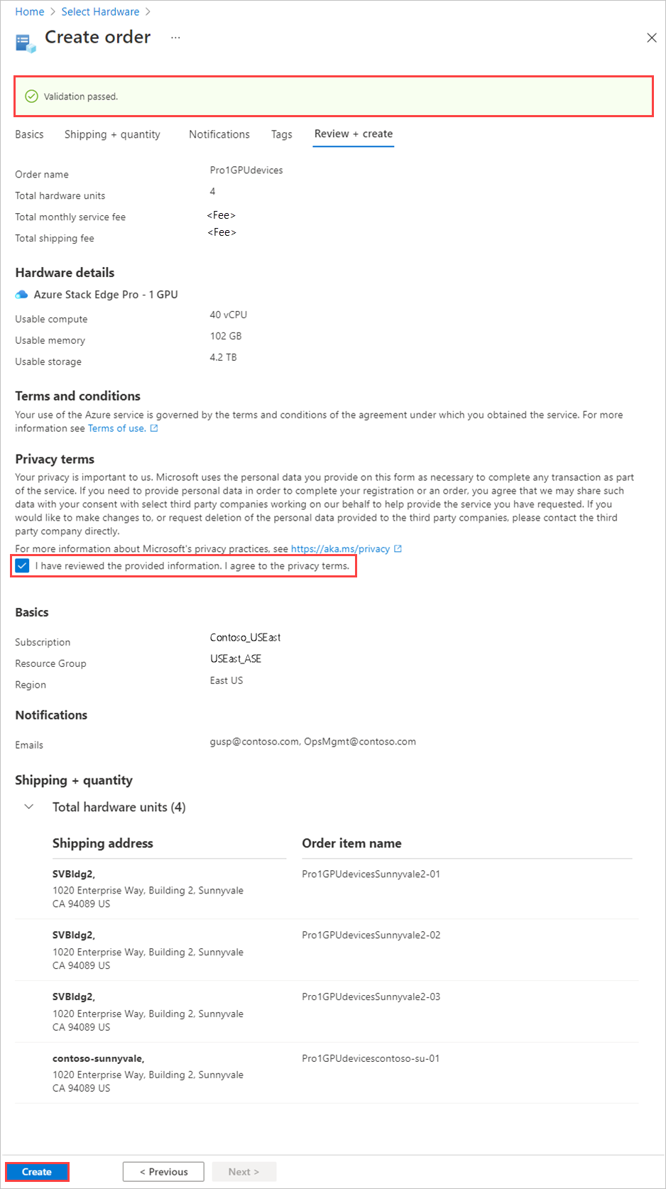This screenshot has height=1189, width=666.
Task: Uncheck the privacy terms agreement checkbox
Action: pyautogui.click(x=22, y=565)
